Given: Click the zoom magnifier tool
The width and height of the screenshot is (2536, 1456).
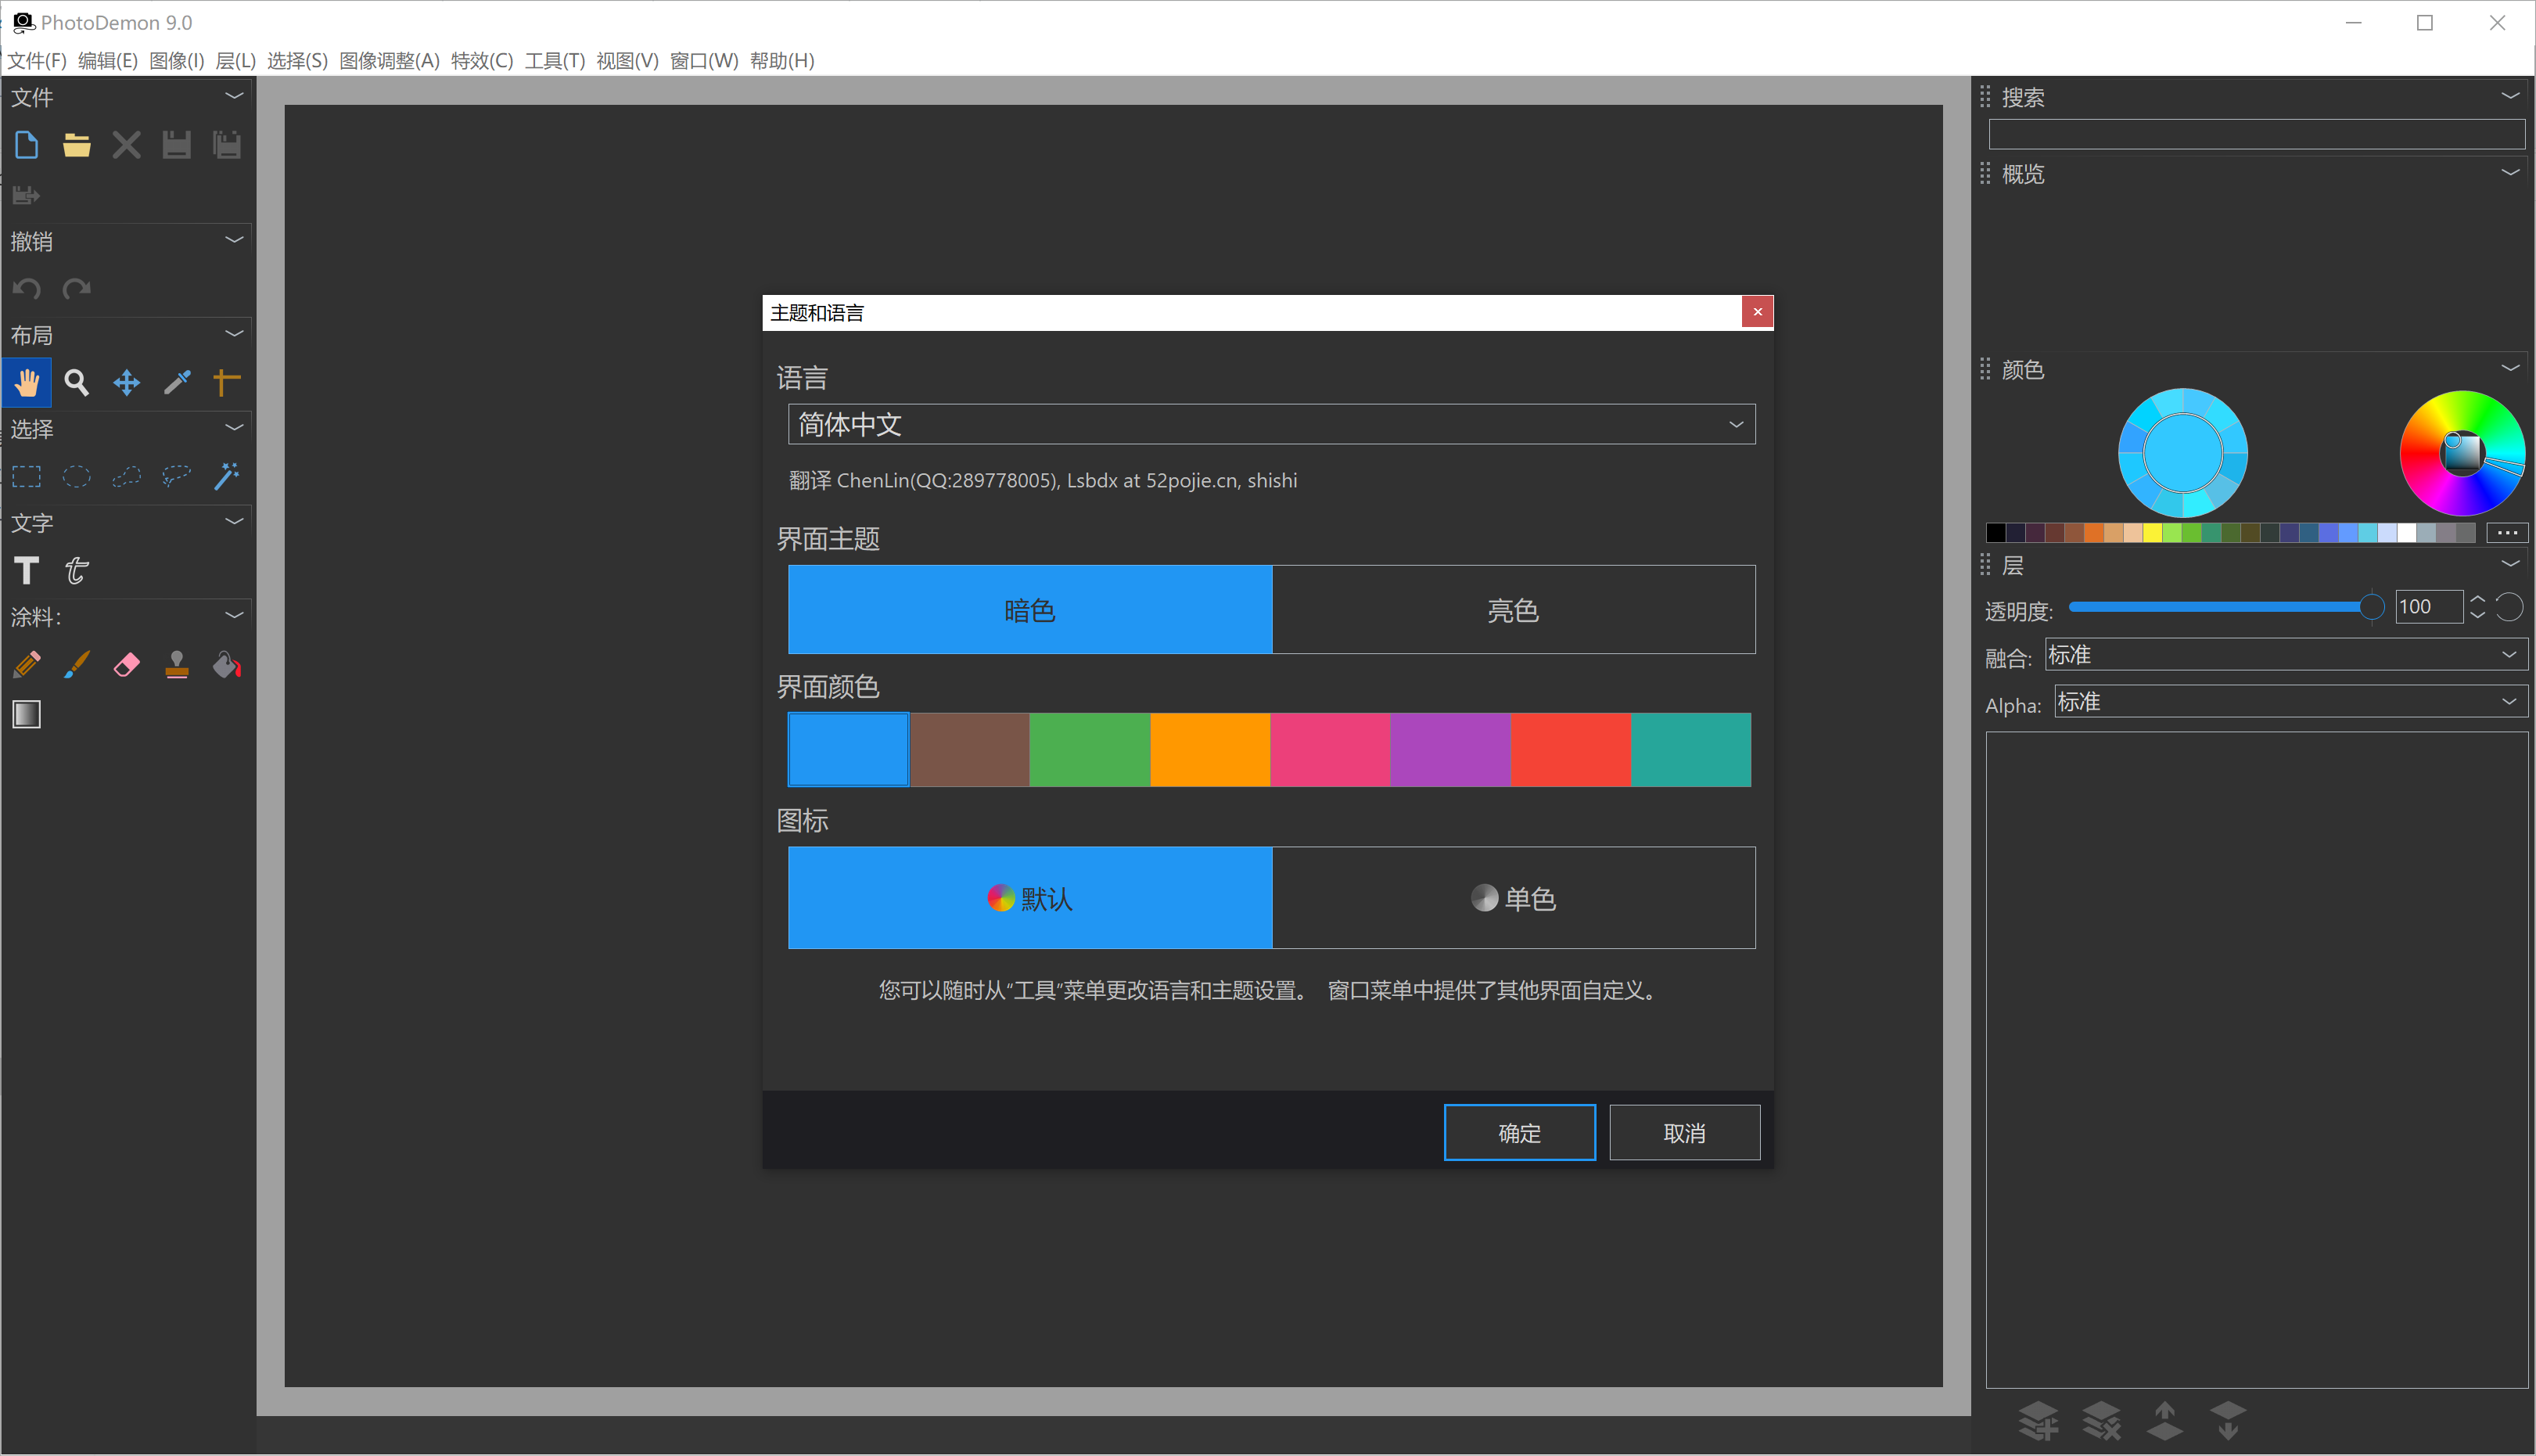Looking at the screenshot, I should coord(76,382).
